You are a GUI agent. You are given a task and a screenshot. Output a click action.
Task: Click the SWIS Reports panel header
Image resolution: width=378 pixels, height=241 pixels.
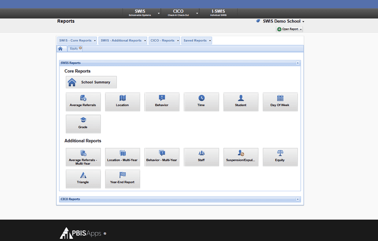click(x=180, y=63)
